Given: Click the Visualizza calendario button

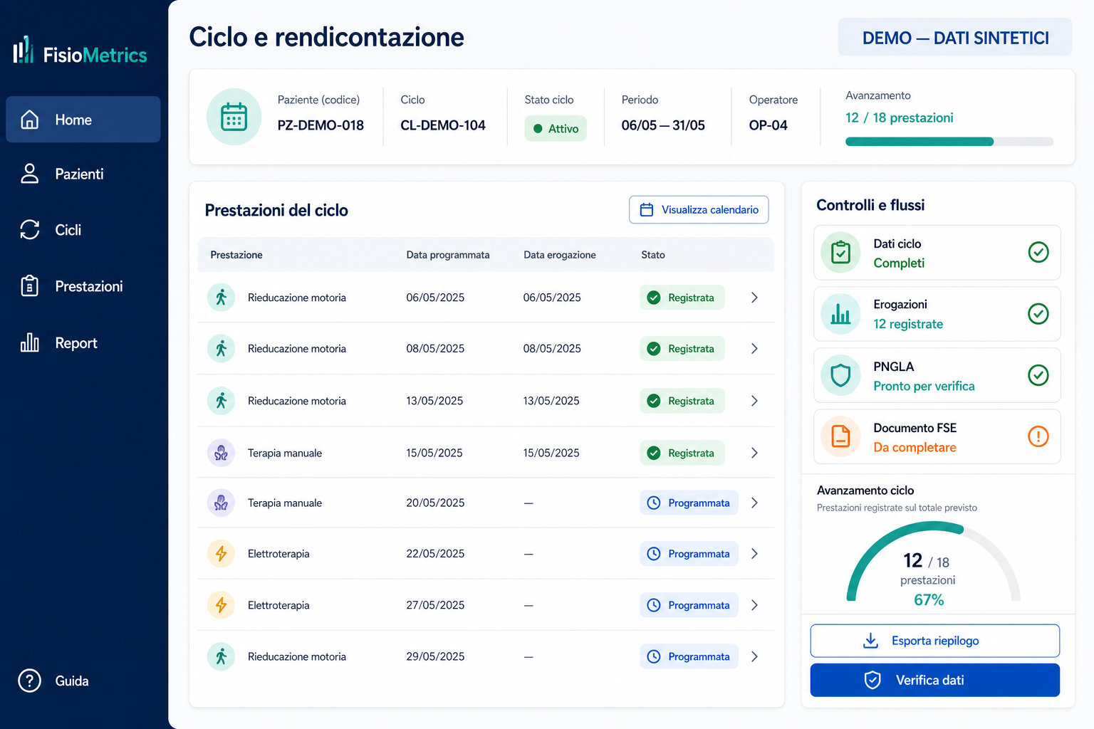Looking at the screenshot, I should pos(699,210).
